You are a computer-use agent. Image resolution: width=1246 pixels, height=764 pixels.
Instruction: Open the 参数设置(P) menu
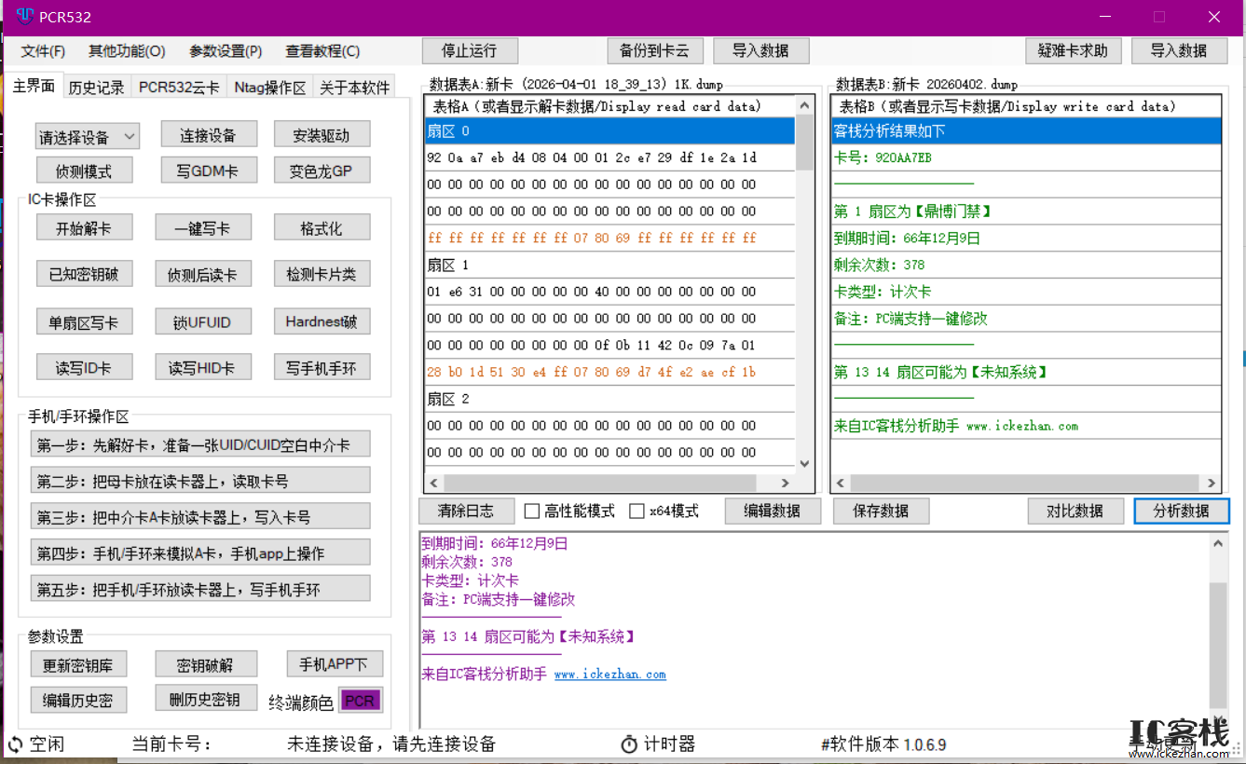(x=225, y=51)
